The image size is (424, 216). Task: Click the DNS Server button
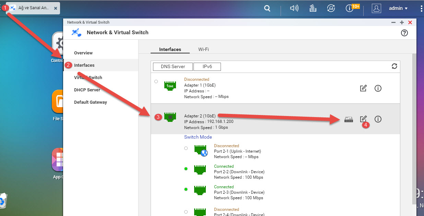[x=173, y=66]
